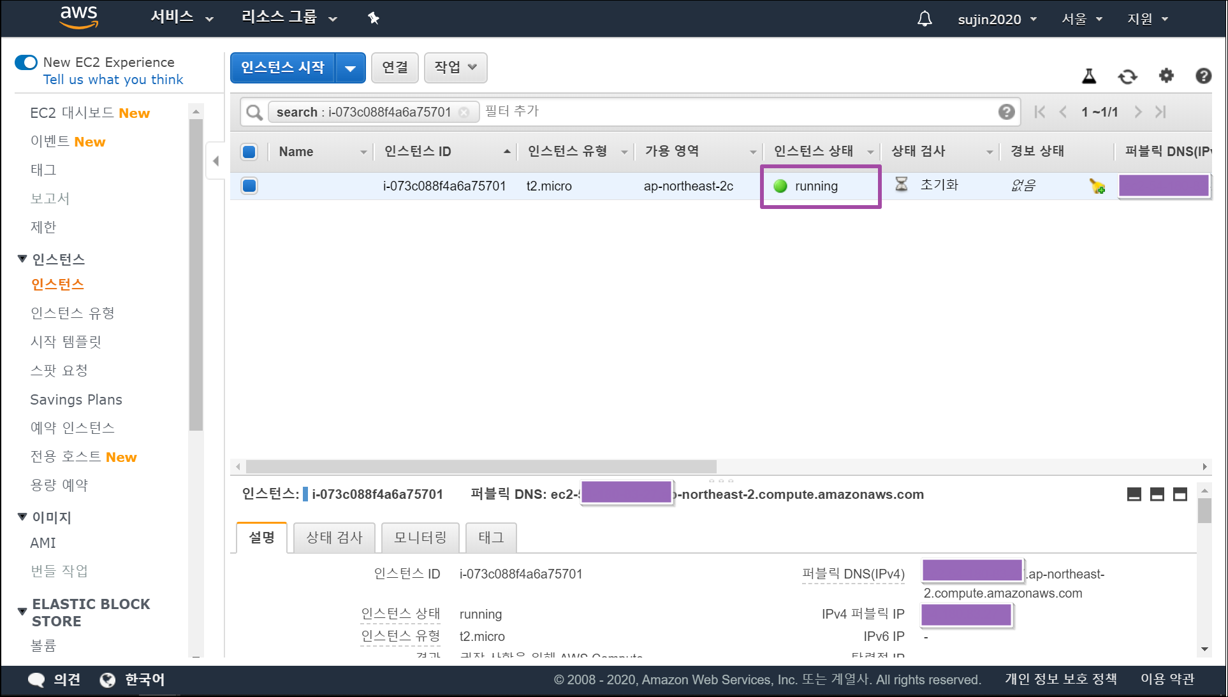The height and width of the screenshot is (697, 1228).
Task: Click the language globe icon
Action: pyautogui.click(x=107, y=680)
